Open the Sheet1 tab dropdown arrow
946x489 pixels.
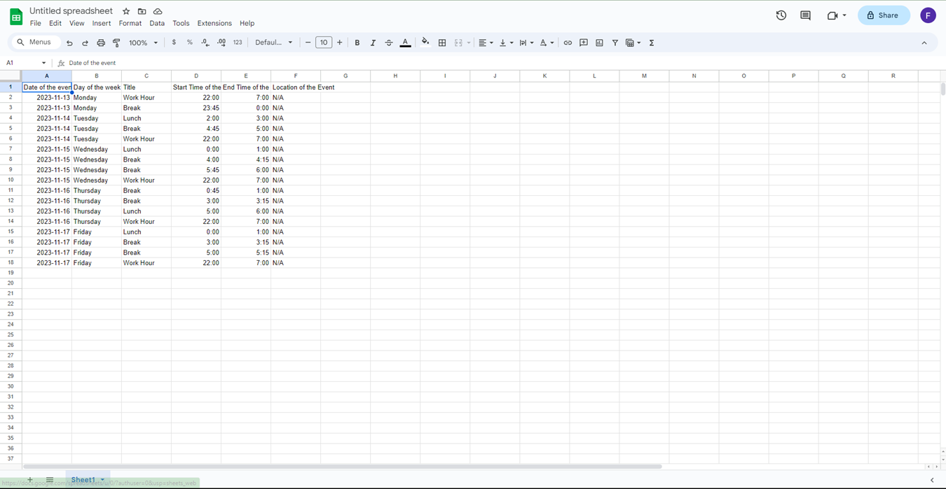[102, 480]
